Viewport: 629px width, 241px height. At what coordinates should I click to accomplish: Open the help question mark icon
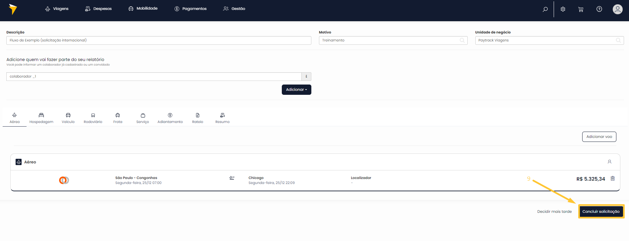point(599,9)
